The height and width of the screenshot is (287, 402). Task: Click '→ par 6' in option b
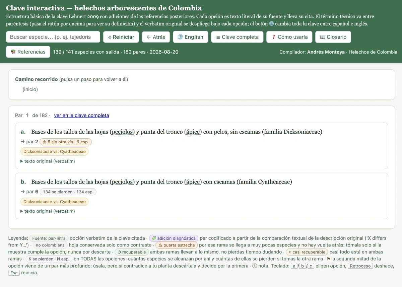(x=29, y=192)
